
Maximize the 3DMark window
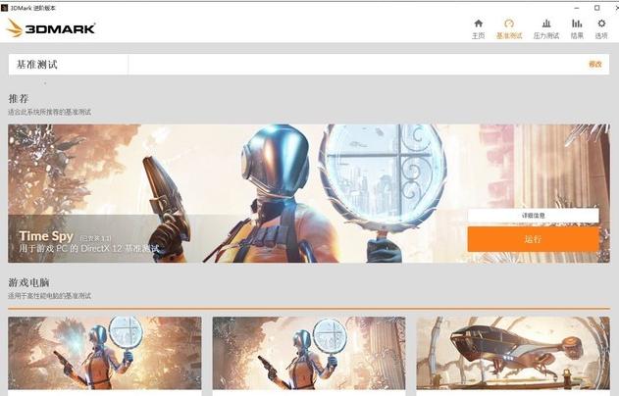[x=596, y=8]
